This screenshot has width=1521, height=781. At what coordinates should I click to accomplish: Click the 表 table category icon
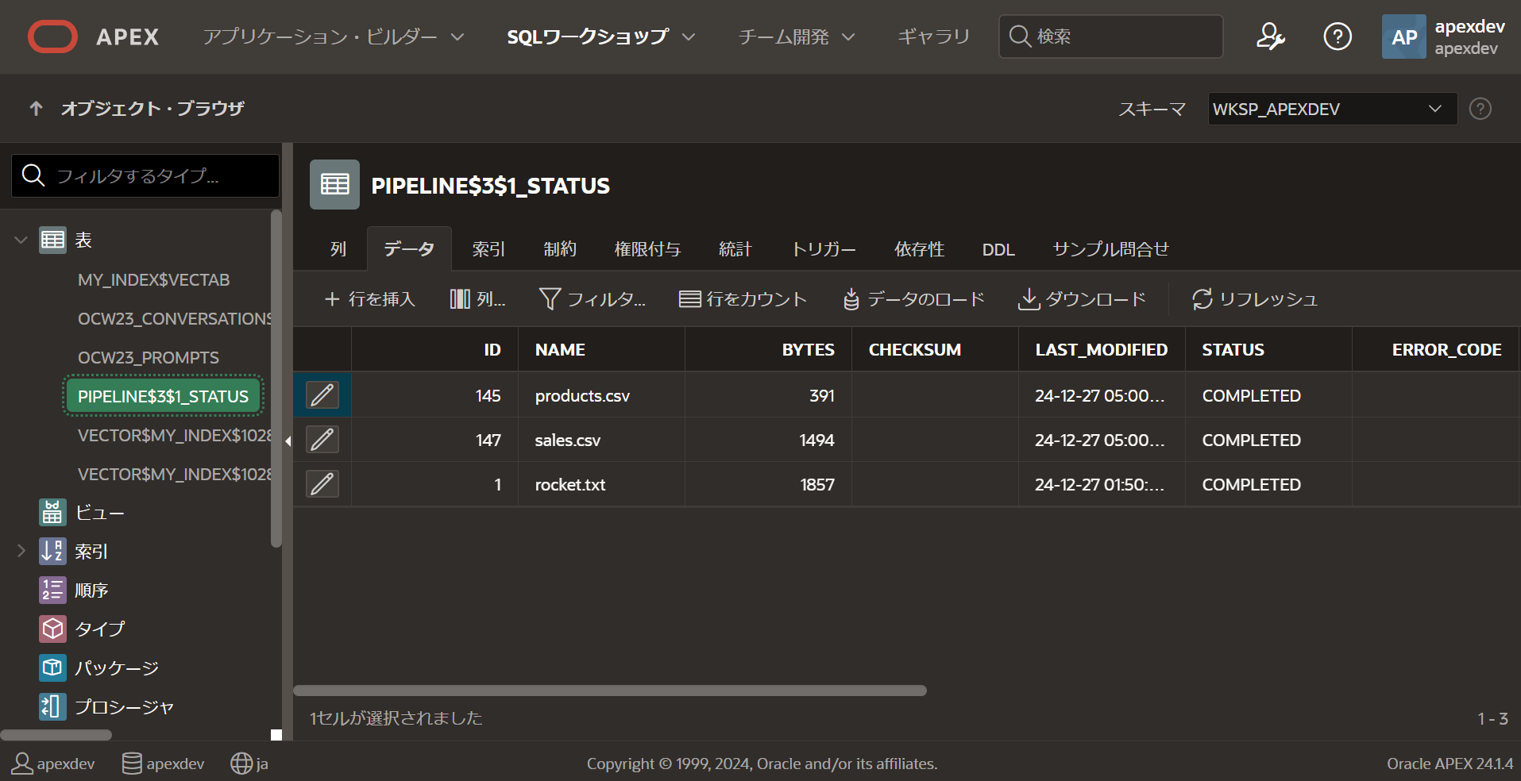point(53,240)
